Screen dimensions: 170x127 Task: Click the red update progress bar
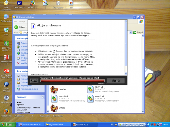tap(72, 81)
